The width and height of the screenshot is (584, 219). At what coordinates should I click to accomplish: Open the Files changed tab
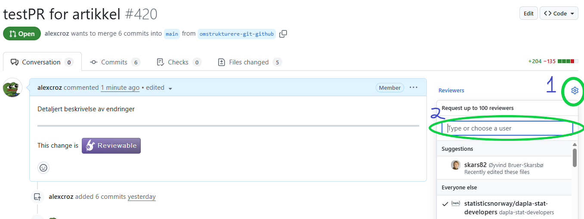249,62
